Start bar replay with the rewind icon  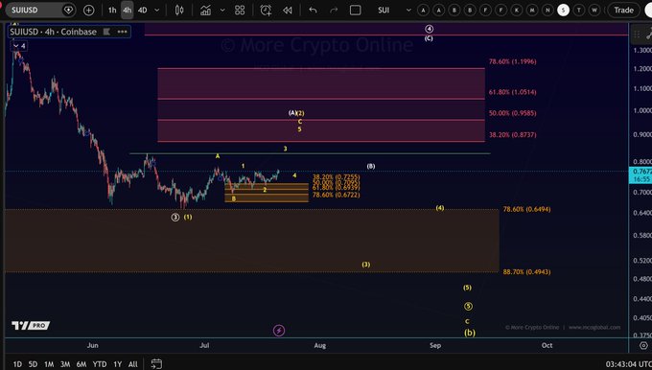tap(288, 10)
